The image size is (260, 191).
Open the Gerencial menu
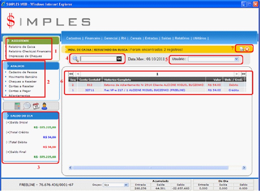coord(110,38)
